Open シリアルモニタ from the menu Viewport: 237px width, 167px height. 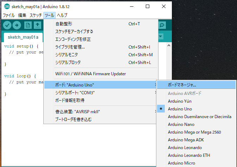point(101,55)
